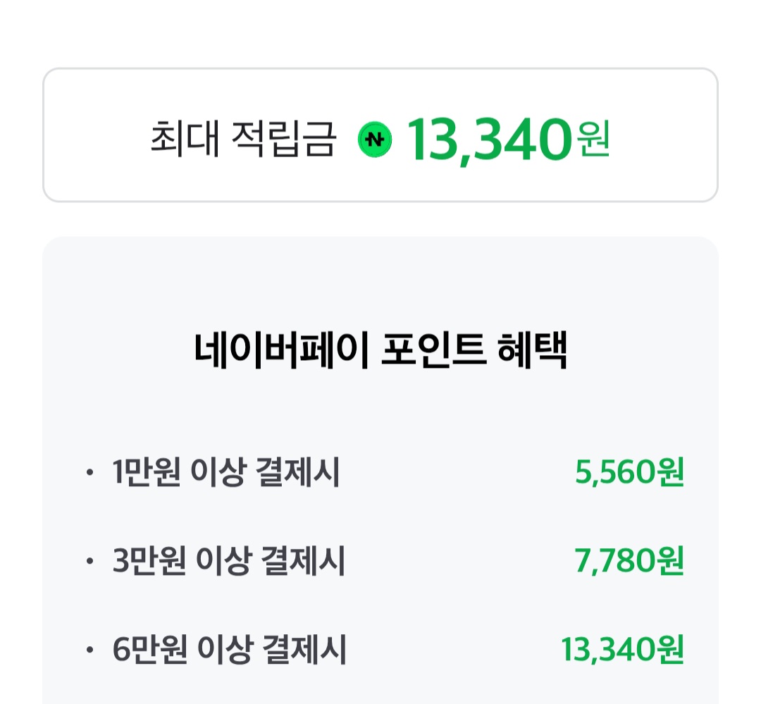The image size is (761, 704).
Task: Tap the 최대 적립금 label
Action: [x=242, y=139]
